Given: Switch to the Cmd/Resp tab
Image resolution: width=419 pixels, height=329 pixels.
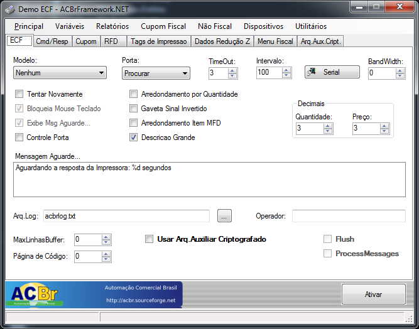Looking at the screenshot, I should coord(52,41).
